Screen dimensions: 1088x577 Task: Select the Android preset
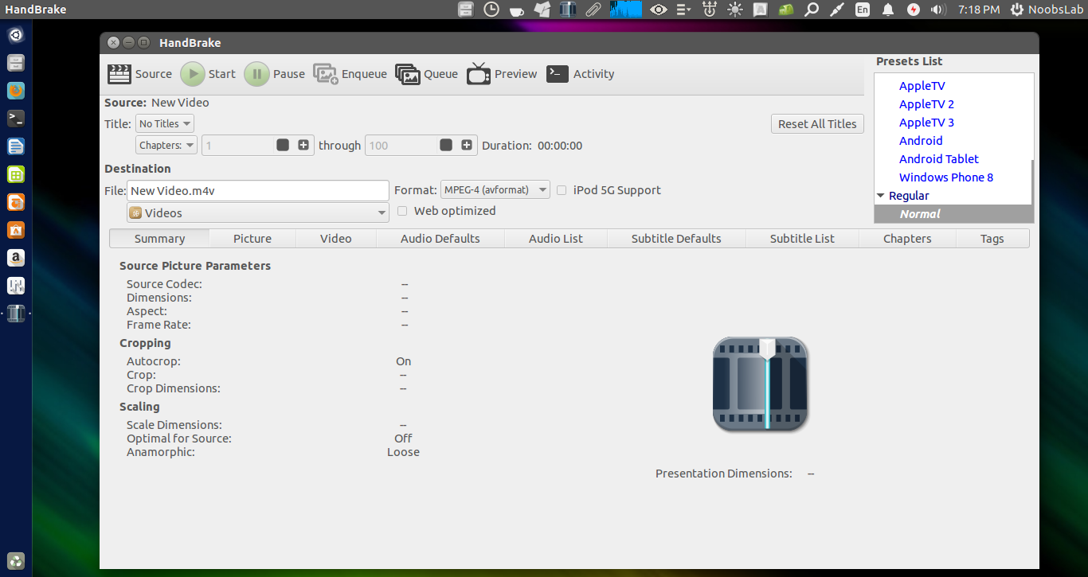tap(921, 141)
